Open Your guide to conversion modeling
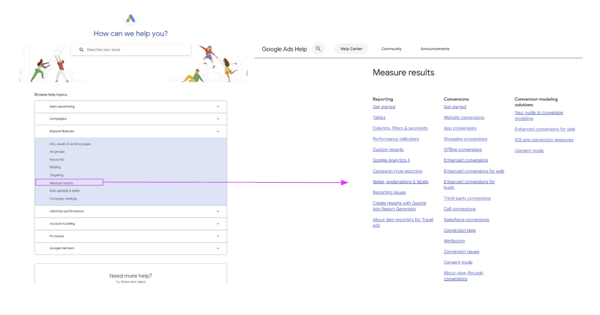The image size is (600, 315). point(539,115)
